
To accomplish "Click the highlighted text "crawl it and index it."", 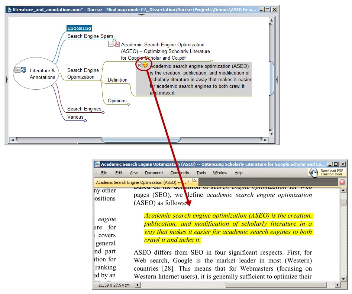I will (x=172, y=240).
